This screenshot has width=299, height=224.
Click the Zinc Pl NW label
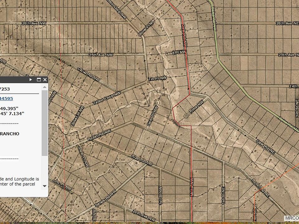pos(62,185)
